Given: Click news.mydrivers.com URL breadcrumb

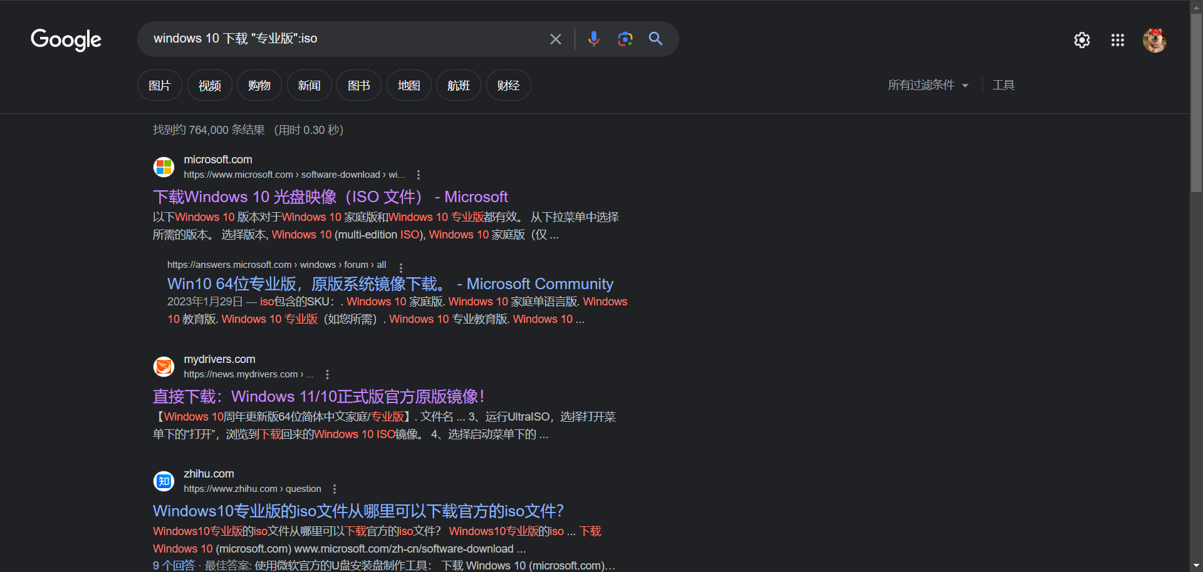Looking at the screenshot, I should coord(249,374).
